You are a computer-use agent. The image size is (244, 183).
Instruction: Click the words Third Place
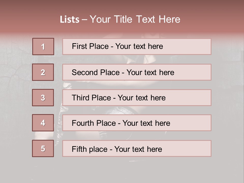click(x=91, y=98)
